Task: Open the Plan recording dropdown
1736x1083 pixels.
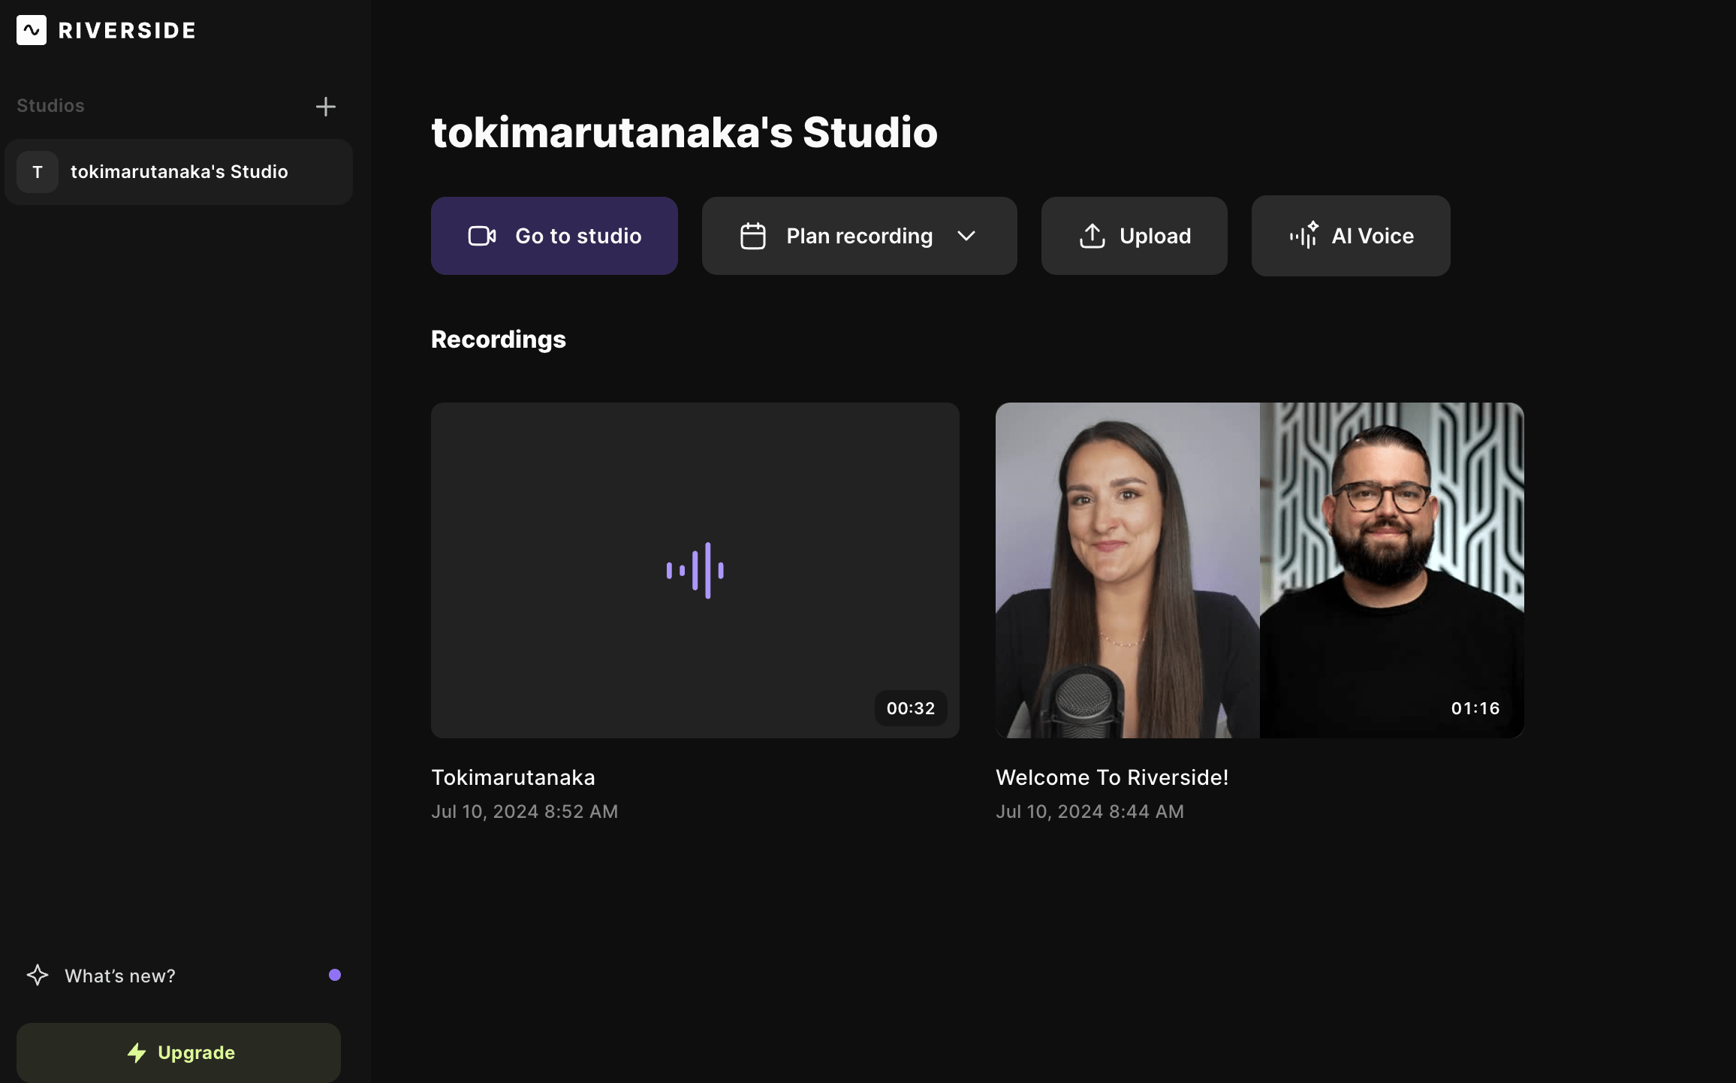Action: click(x=859, y=236)
